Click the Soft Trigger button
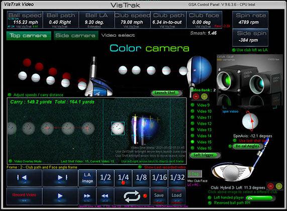287x211 pixels. (x=205, y=155)
